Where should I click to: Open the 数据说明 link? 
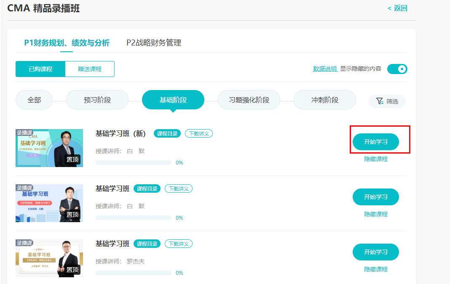(324, 69)
